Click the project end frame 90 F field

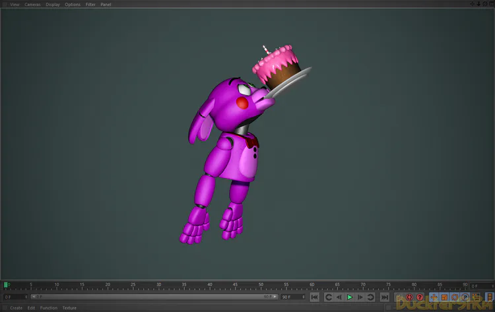293,297
